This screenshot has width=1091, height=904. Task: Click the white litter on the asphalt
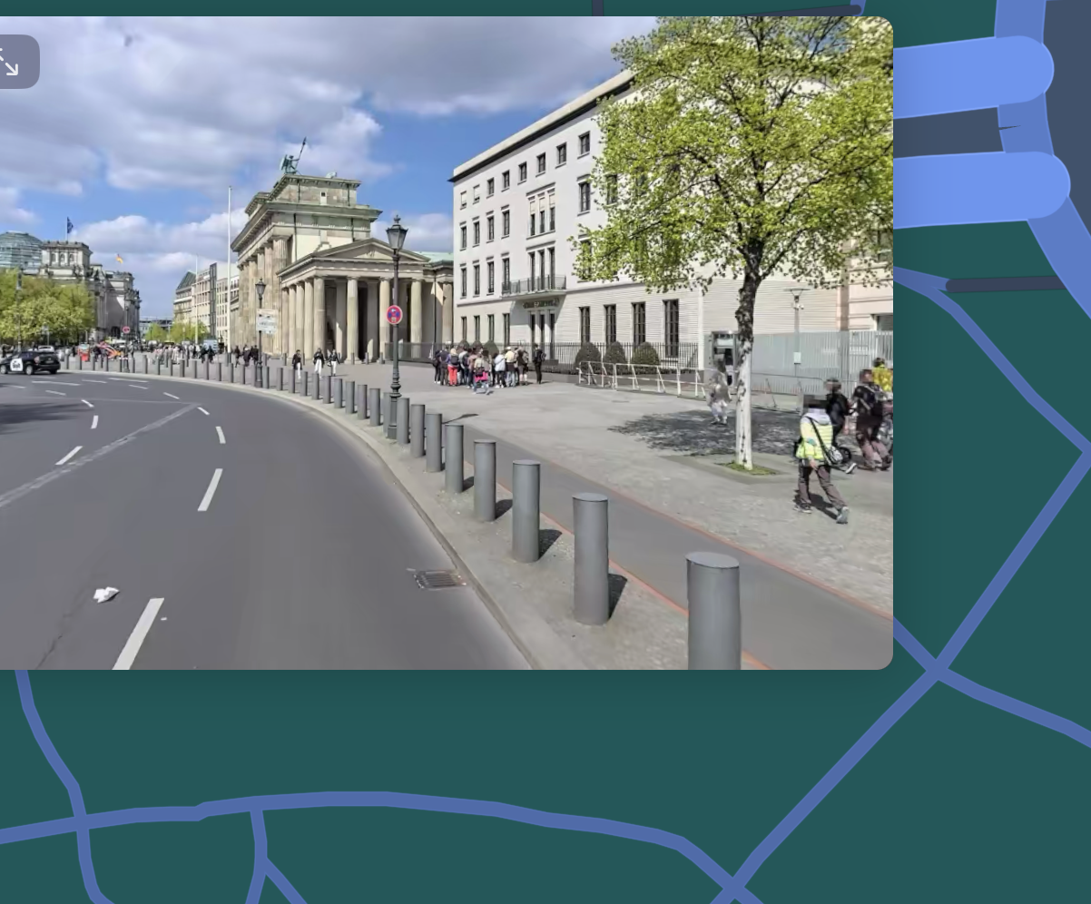(105, 594)
